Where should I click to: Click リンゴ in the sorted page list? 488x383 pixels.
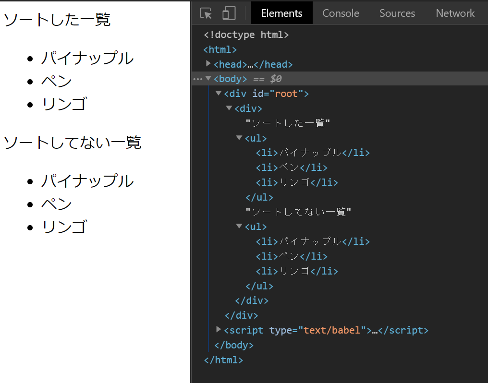click(x=64, y=104)
